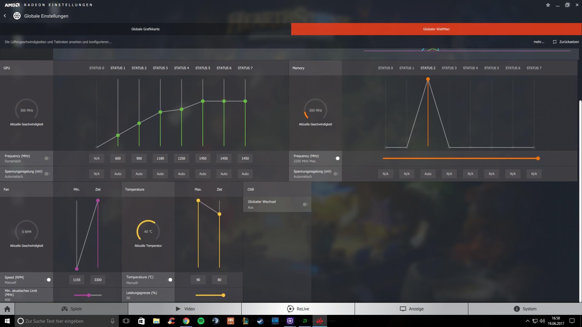
Task: Open the Spiele bottom tab
Action: tap(71, 309)
